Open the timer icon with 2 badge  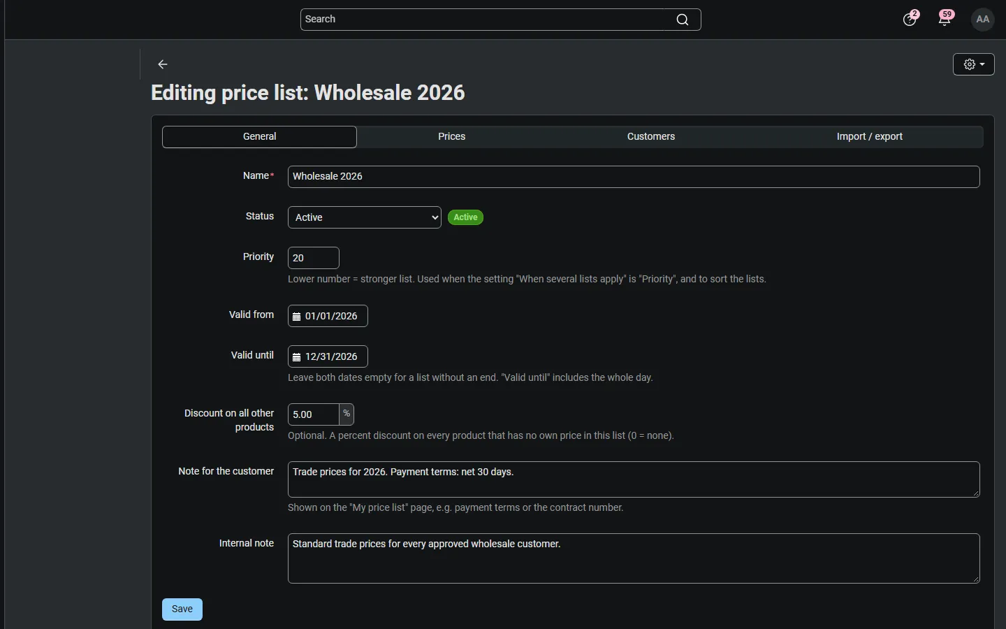tap(911, 19)
